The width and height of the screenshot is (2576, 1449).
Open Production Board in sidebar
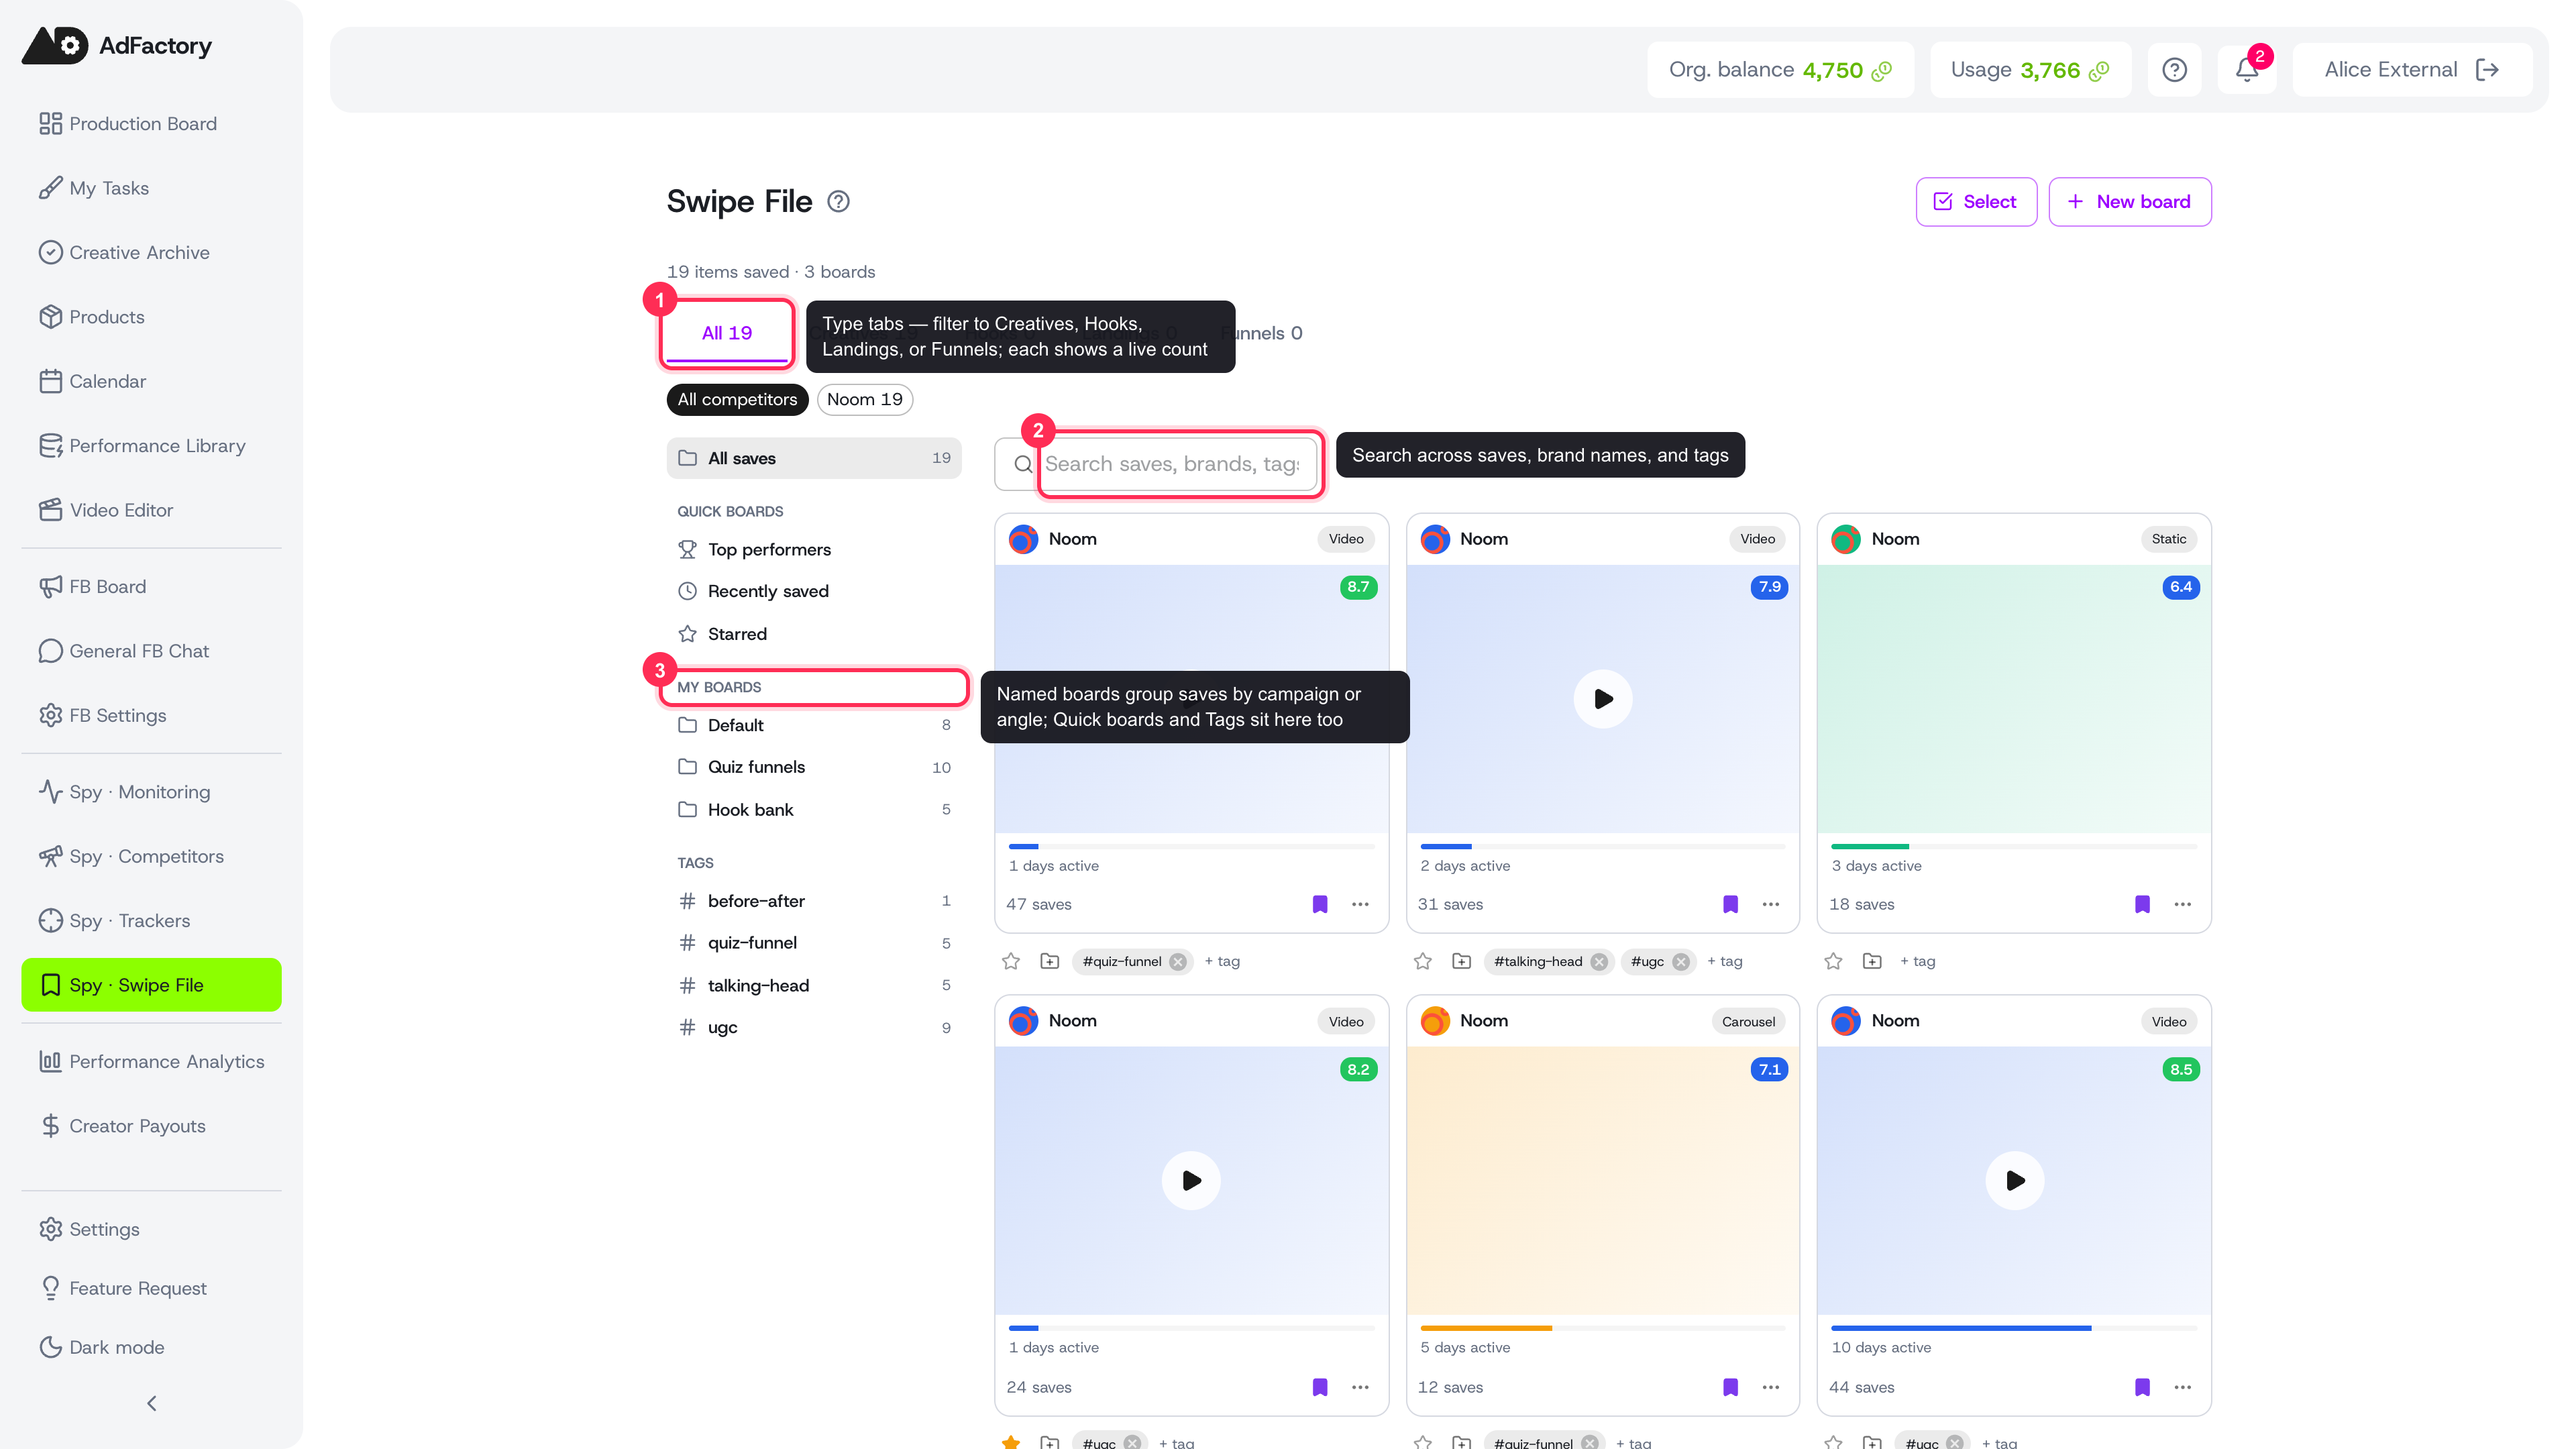(152, 124)
